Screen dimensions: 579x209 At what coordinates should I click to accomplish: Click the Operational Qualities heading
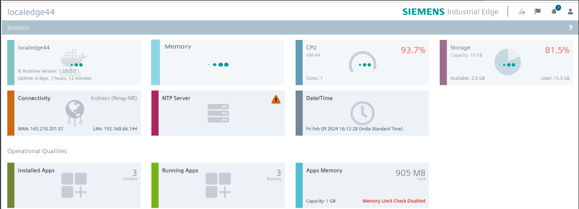tap(37, 151)
